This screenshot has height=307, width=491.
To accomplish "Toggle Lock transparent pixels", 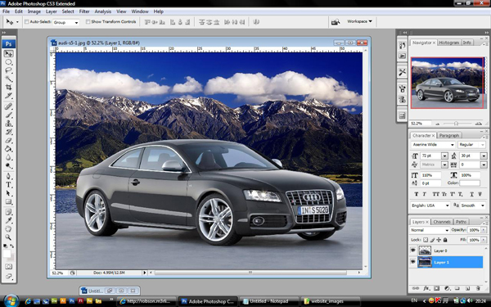I will point(426,240).
